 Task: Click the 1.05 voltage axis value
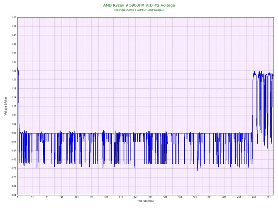[x=14, y=115]
